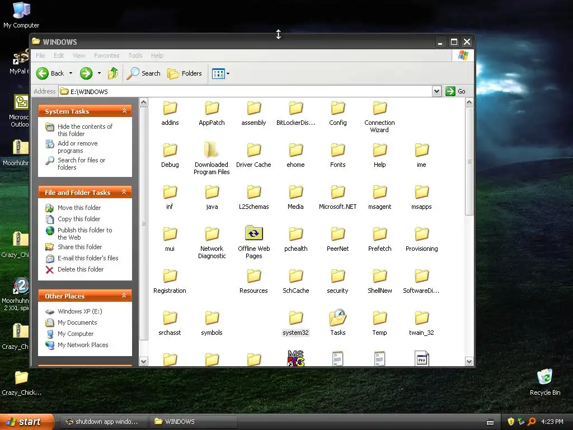Select the Prefetch folder icon

(x=380, y=234)
